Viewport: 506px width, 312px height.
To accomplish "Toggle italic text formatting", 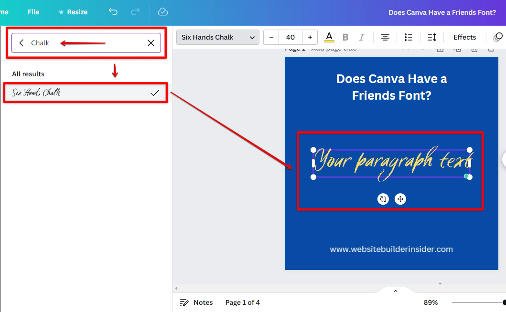I will 362,37.
